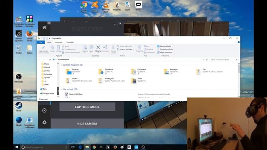The width and height of the screenshot is (267, 150).
Task: Select Rete in the navigation pane
Action: point(43,89)
